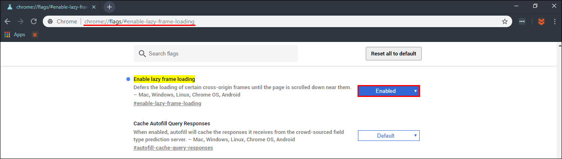Bookmark this page with the star icon
This screenshot has width=562, height=159.
(505, 21)
